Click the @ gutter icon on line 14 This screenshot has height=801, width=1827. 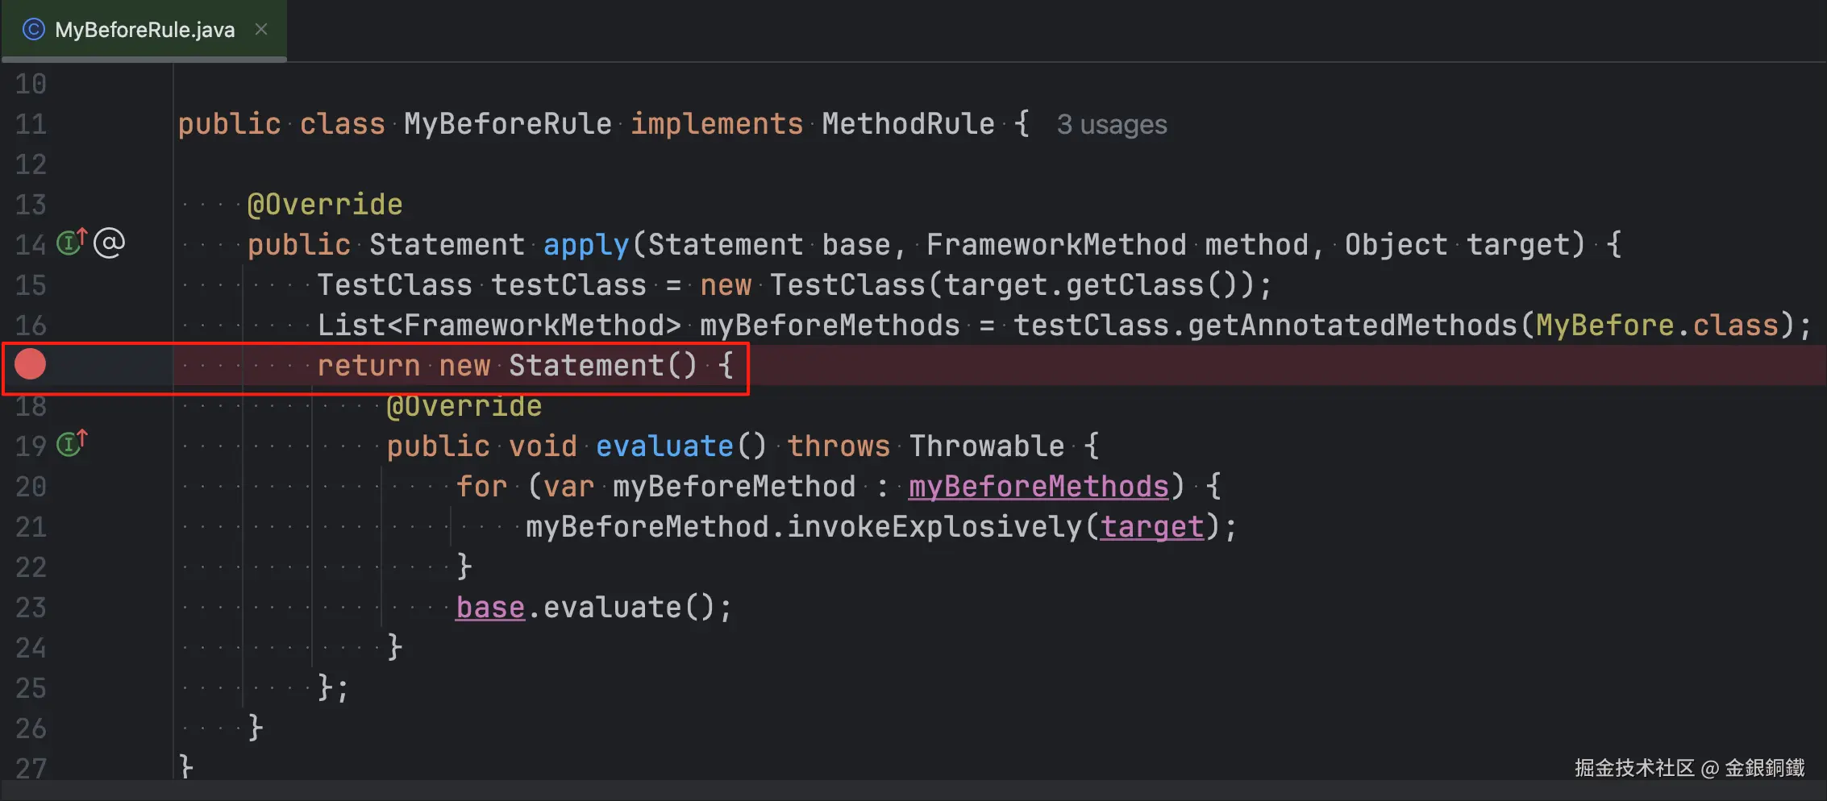(110, 243)
